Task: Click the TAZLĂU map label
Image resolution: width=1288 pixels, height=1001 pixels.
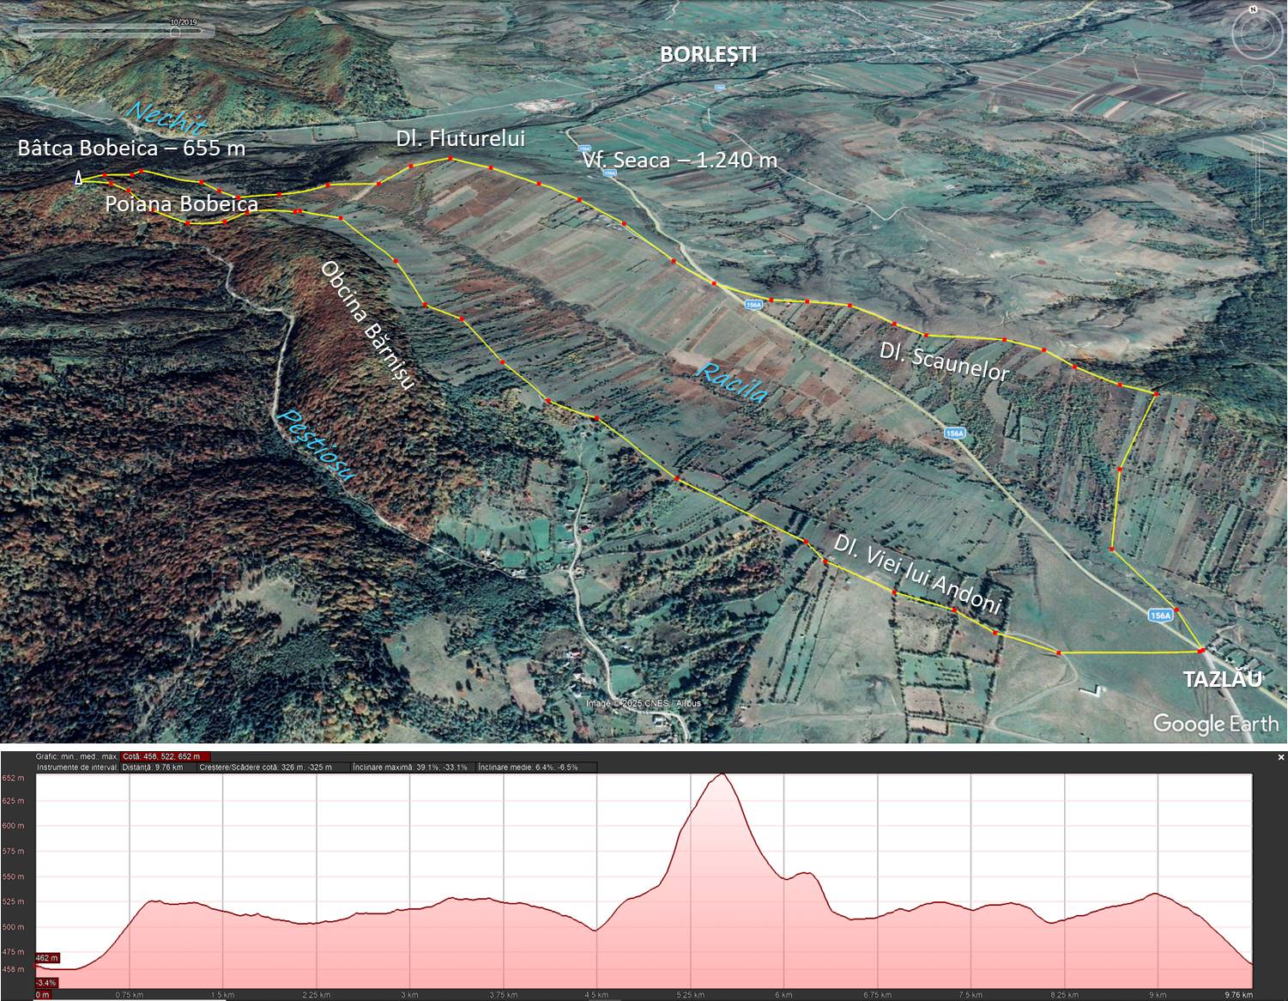Action: [x=1223, y=679]
